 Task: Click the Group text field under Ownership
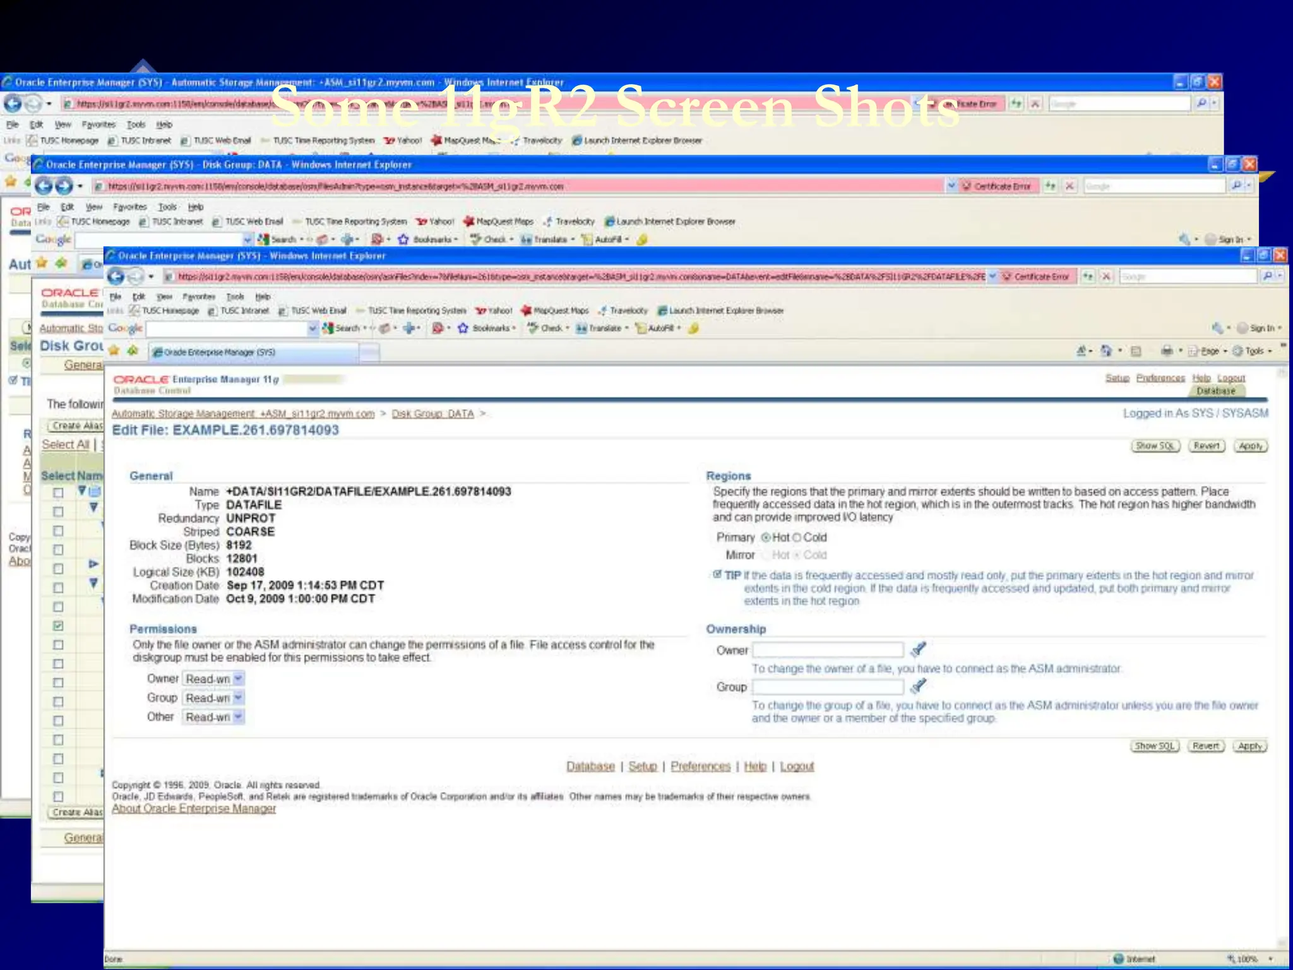(x=828, y=686)
